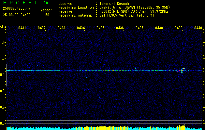The width and height of the screenshot is (205, 130).
Task: Click the Receiver R820T2(RTL-SDR) line
Action: [x=134, y=11]
